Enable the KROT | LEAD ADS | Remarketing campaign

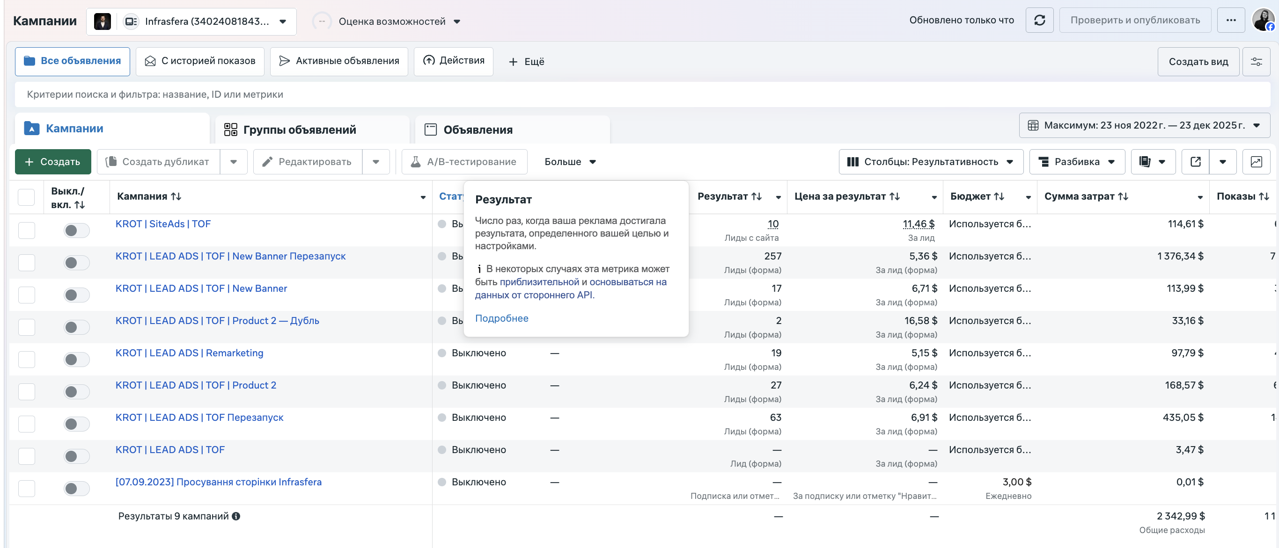[76, 360]
